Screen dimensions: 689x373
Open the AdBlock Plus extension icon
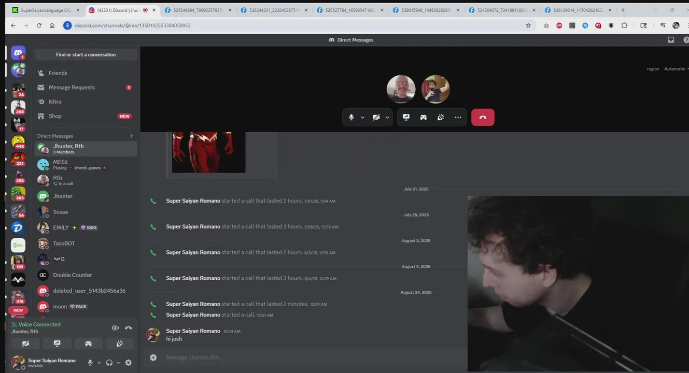tap(559, 25)
